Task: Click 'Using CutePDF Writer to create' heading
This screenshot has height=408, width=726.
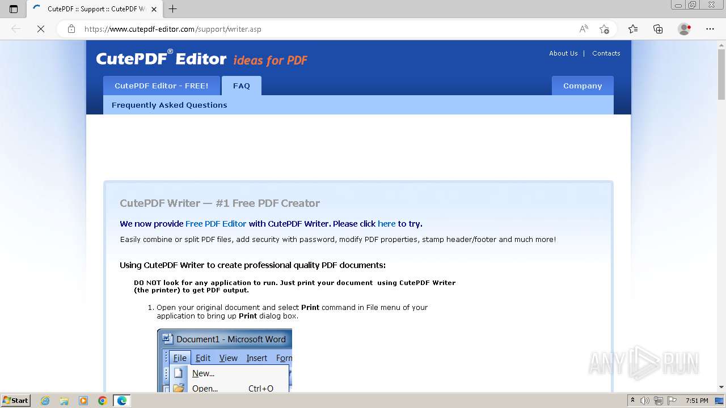Action: pos(252,265)
